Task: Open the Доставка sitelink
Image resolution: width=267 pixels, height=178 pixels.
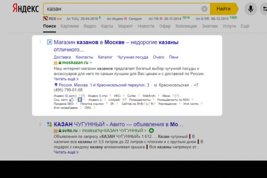Action: 62,57
